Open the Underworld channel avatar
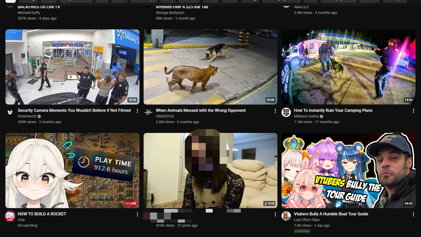This screenshot has height=237, width=421. click(10, 113)
